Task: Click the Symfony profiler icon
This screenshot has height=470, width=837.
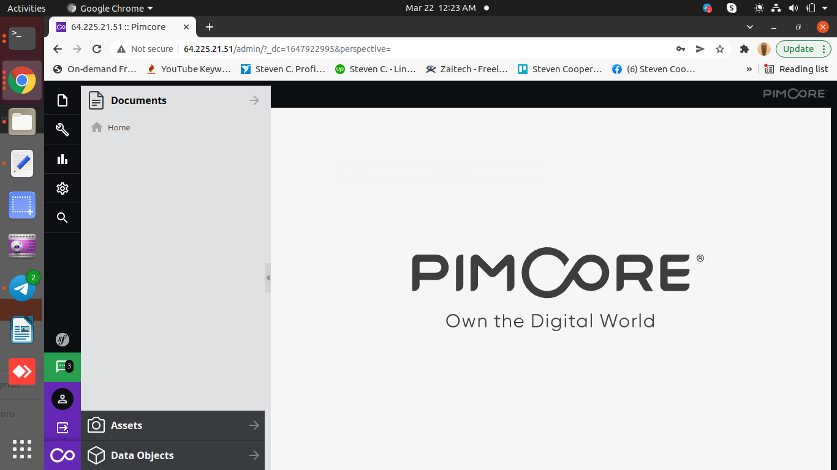Action: coord(62,340)
